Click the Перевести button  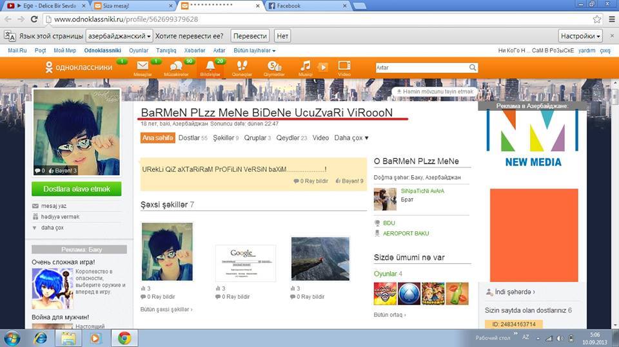click(x=250, y=36)
